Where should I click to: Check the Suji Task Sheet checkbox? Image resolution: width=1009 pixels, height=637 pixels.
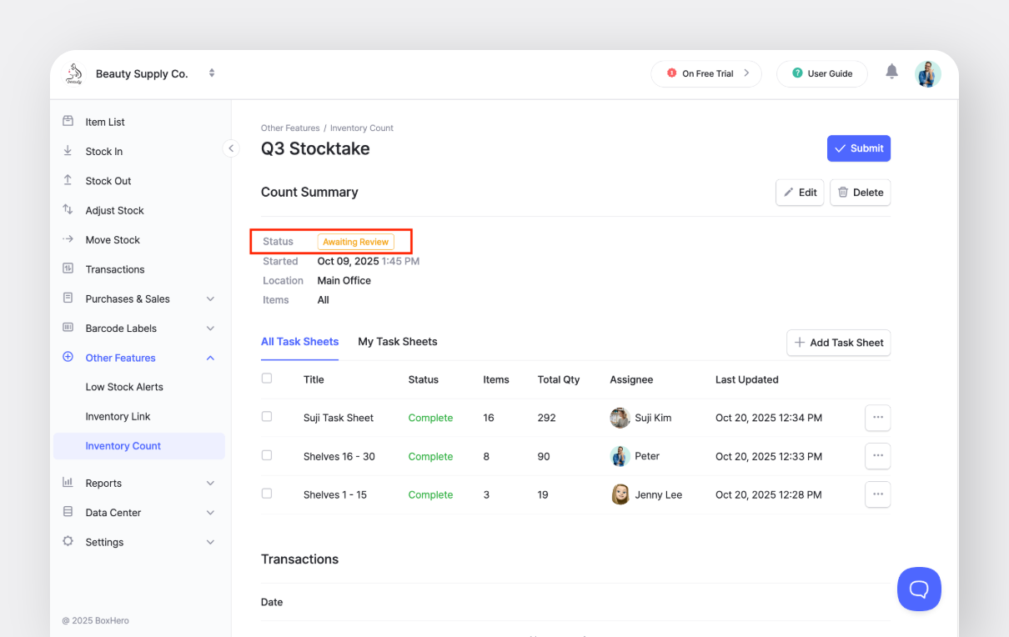[x=267, y=417]
